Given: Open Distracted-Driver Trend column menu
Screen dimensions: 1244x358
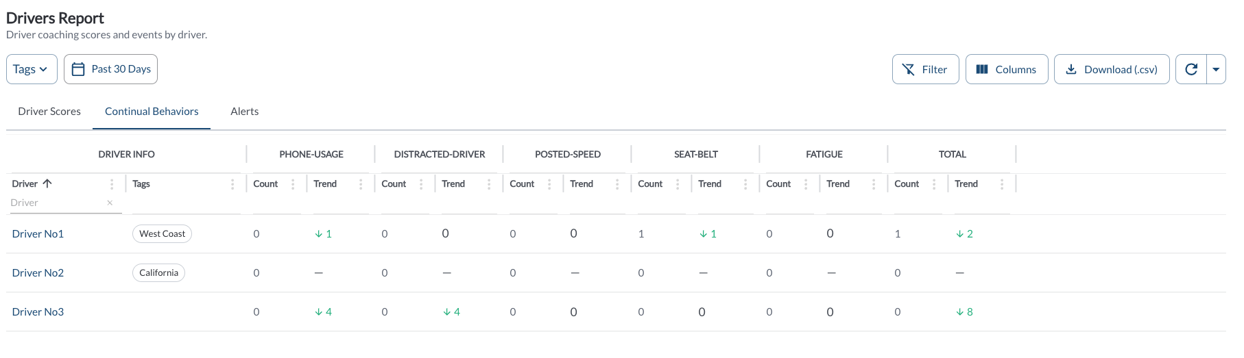Looking at the screenshot, I should click(x=489, y=184).
